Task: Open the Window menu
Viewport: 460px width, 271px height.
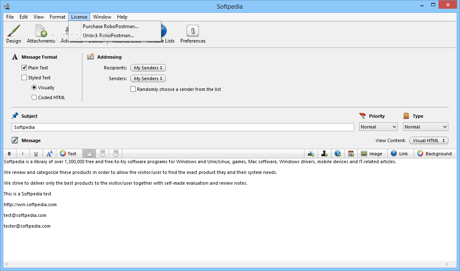Action: pyautogui.click(x=102, y=17)
